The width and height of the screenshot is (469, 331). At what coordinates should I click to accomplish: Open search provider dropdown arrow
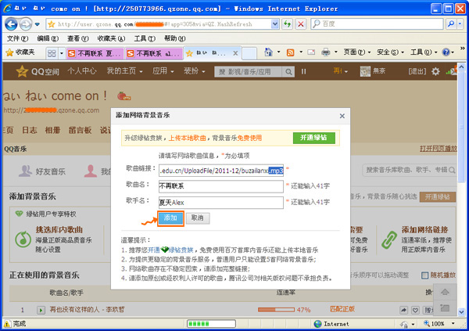460,24
